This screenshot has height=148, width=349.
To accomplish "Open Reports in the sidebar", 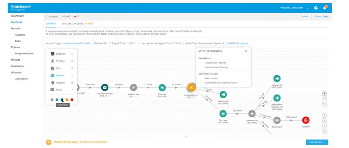I will tap(16, 60).
